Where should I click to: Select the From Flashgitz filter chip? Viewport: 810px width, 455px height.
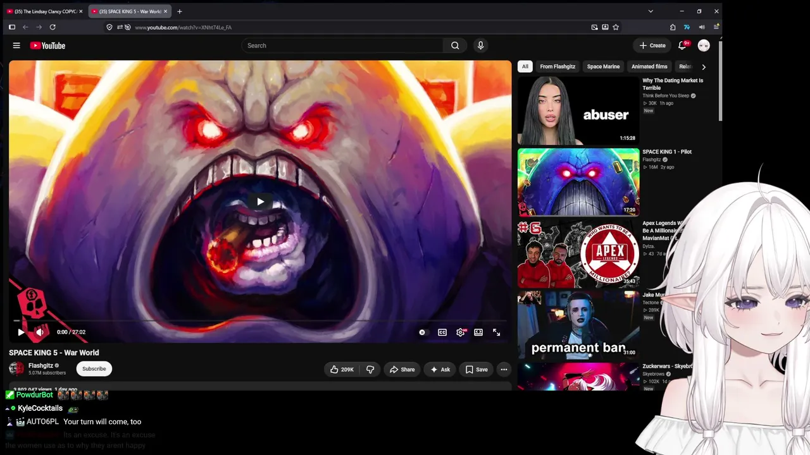pos(558,66)
